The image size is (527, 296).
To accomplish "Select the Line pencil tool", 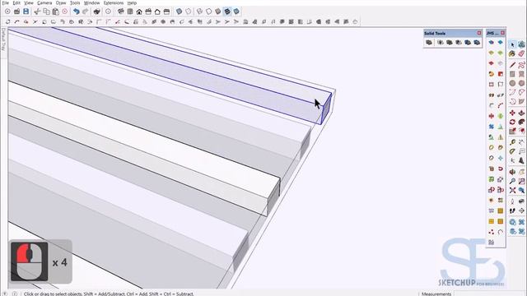I will pos(512,64).
